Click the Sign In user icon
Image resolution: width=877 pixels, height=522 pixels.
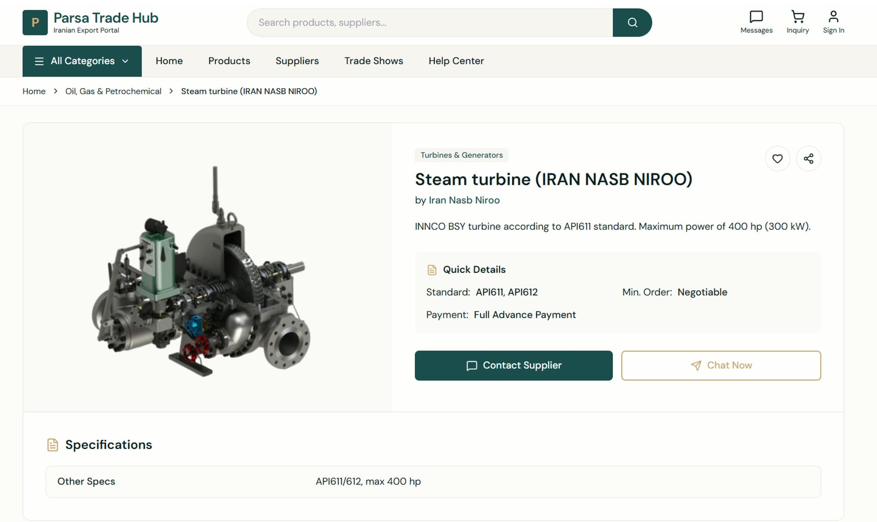point(834,22)
